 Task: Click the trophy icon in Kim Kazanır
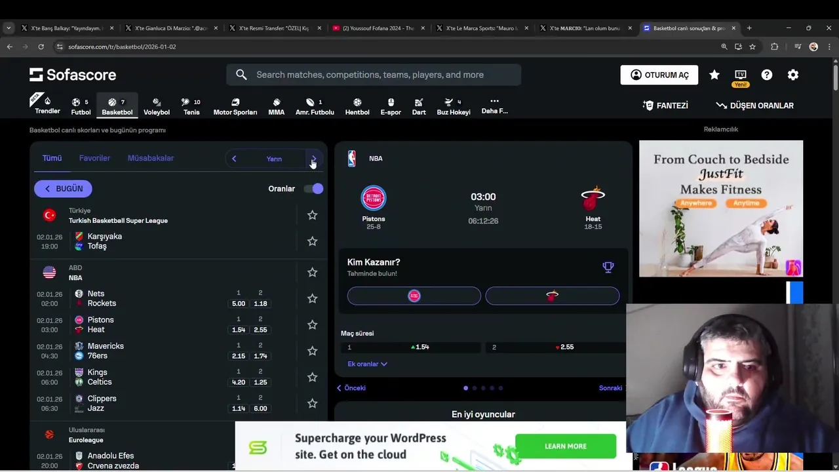click(x=608, y=267)
